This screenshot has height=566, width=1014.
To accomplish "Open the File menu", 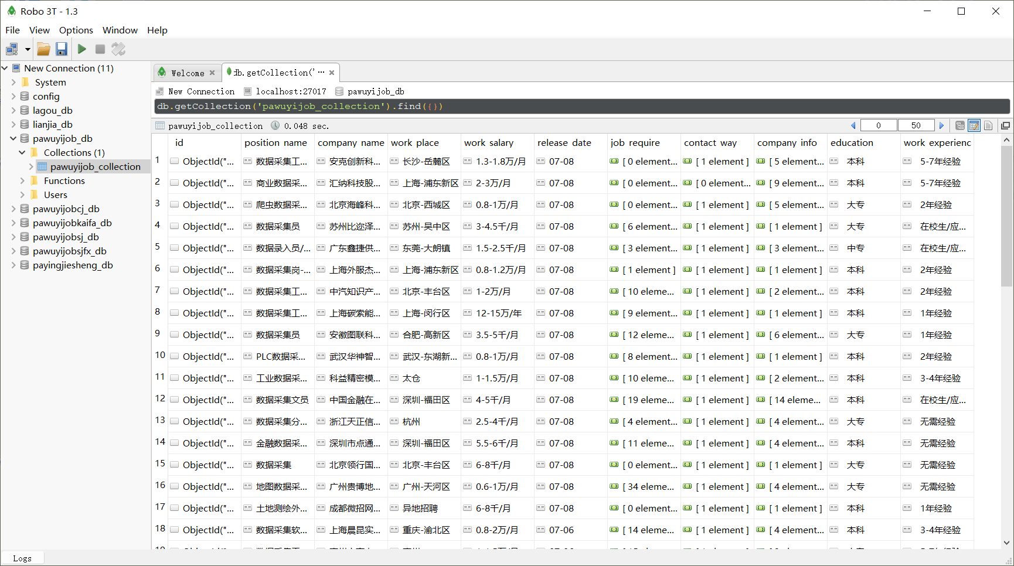I will coord(12,30).
